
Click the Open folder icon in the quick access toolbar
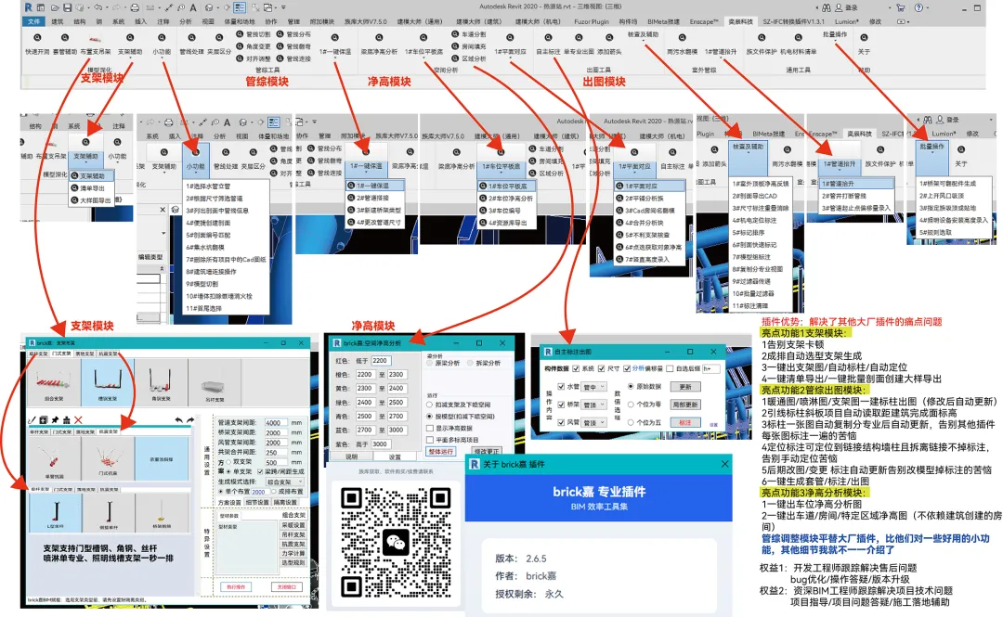(x=55, y=7)
